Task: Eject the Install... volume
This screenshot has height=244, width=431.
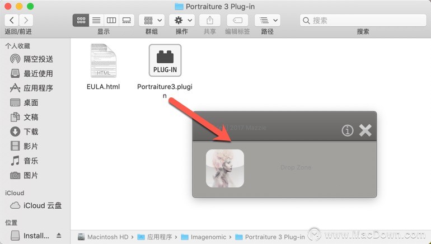Action: (x=59, y=236)
